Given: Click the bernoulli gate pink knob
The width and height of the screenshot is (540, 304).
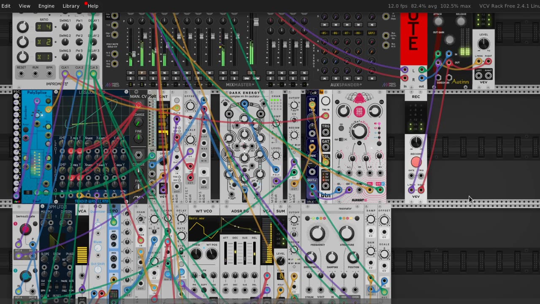Looking at the screenshot, I should coord(25,229).
